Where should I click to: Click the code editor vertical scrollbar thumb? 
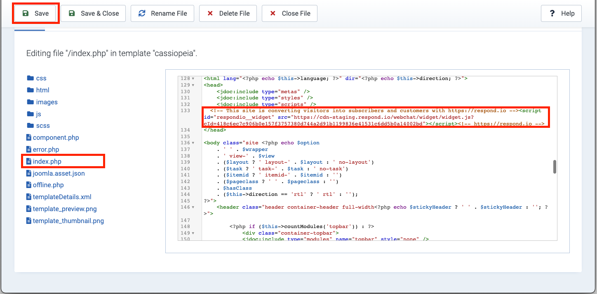555,167
